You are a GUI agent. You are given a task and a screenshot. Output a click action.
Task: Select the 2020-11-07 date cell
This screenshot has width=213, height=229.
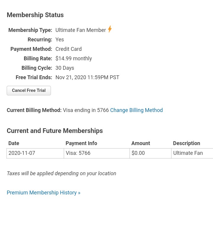tap(35, 153)
